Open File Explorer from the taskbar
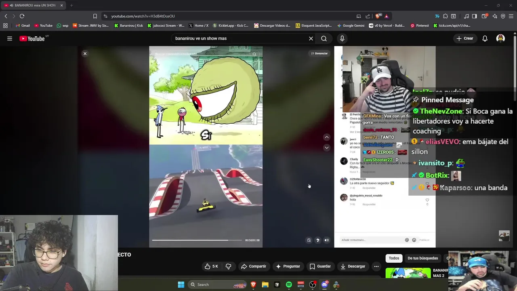 pyautogui.click(x=265, y=285)
